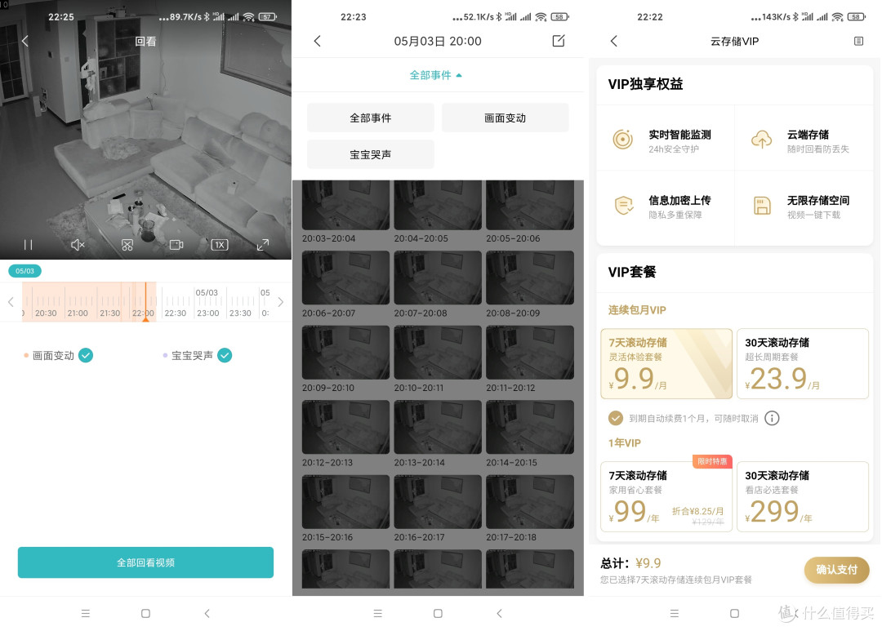Open the 20:04-20:05 video thumbnail
Viewport: 882px width, 631px height.
tap(438, 205)
